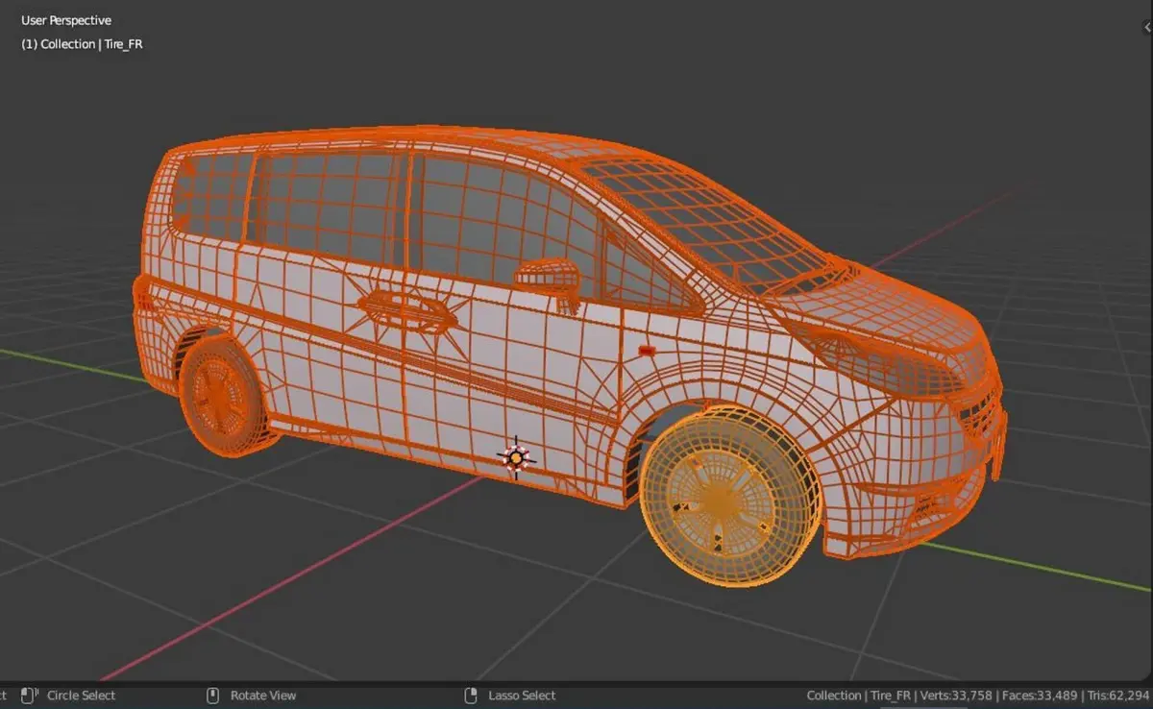Click the 'Verts:33,758' statistic
The image size is (1153, 709).
click(955, 696)
